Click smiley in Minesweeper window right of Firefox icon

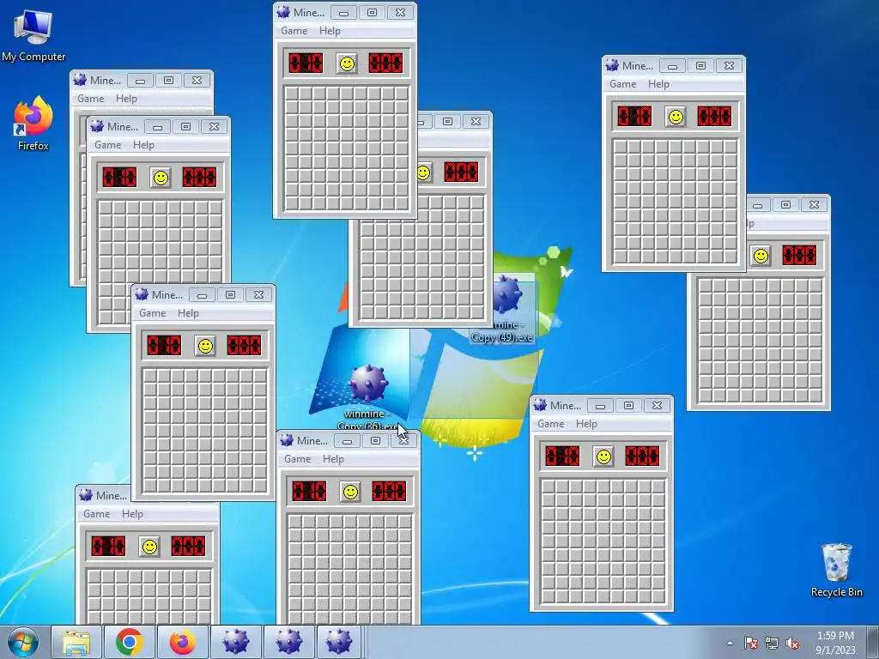[x=161, y=178]
